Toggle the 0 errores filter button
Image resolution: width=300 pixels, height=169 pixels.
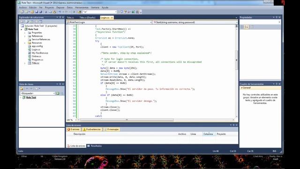[x=73, y=130]
